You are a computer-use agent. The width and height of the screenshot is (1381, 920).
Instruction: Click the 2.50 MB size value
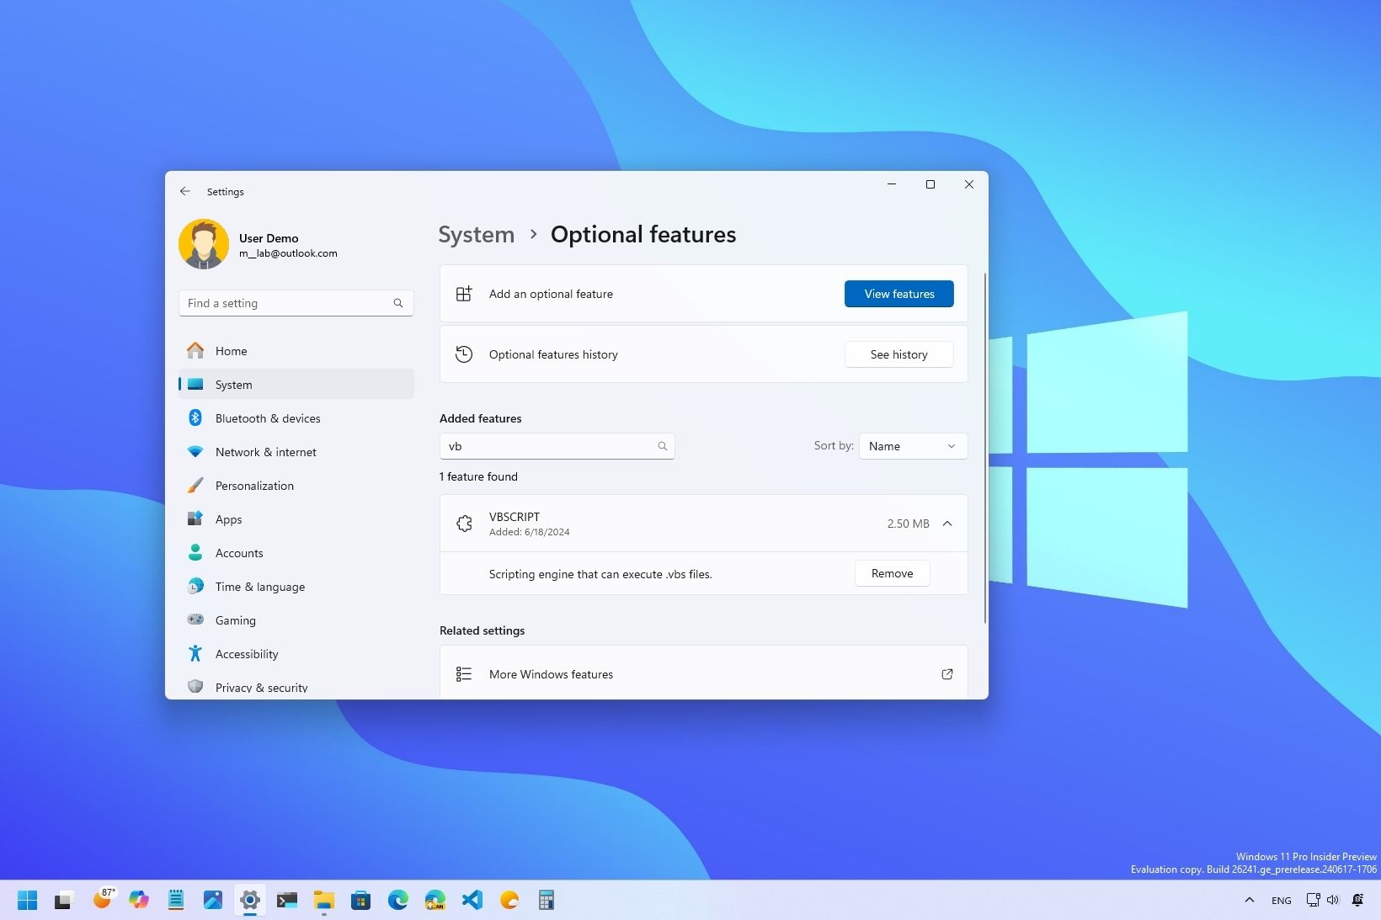tap(908, 524)
